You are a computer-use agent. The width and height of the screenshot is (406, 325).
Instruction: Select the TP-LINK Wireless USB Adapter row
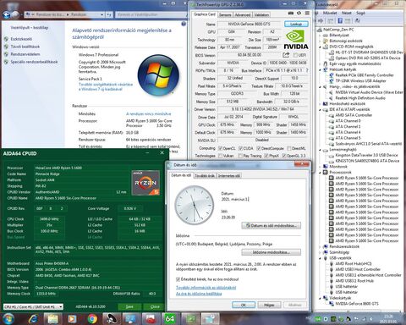pos(360,81)
